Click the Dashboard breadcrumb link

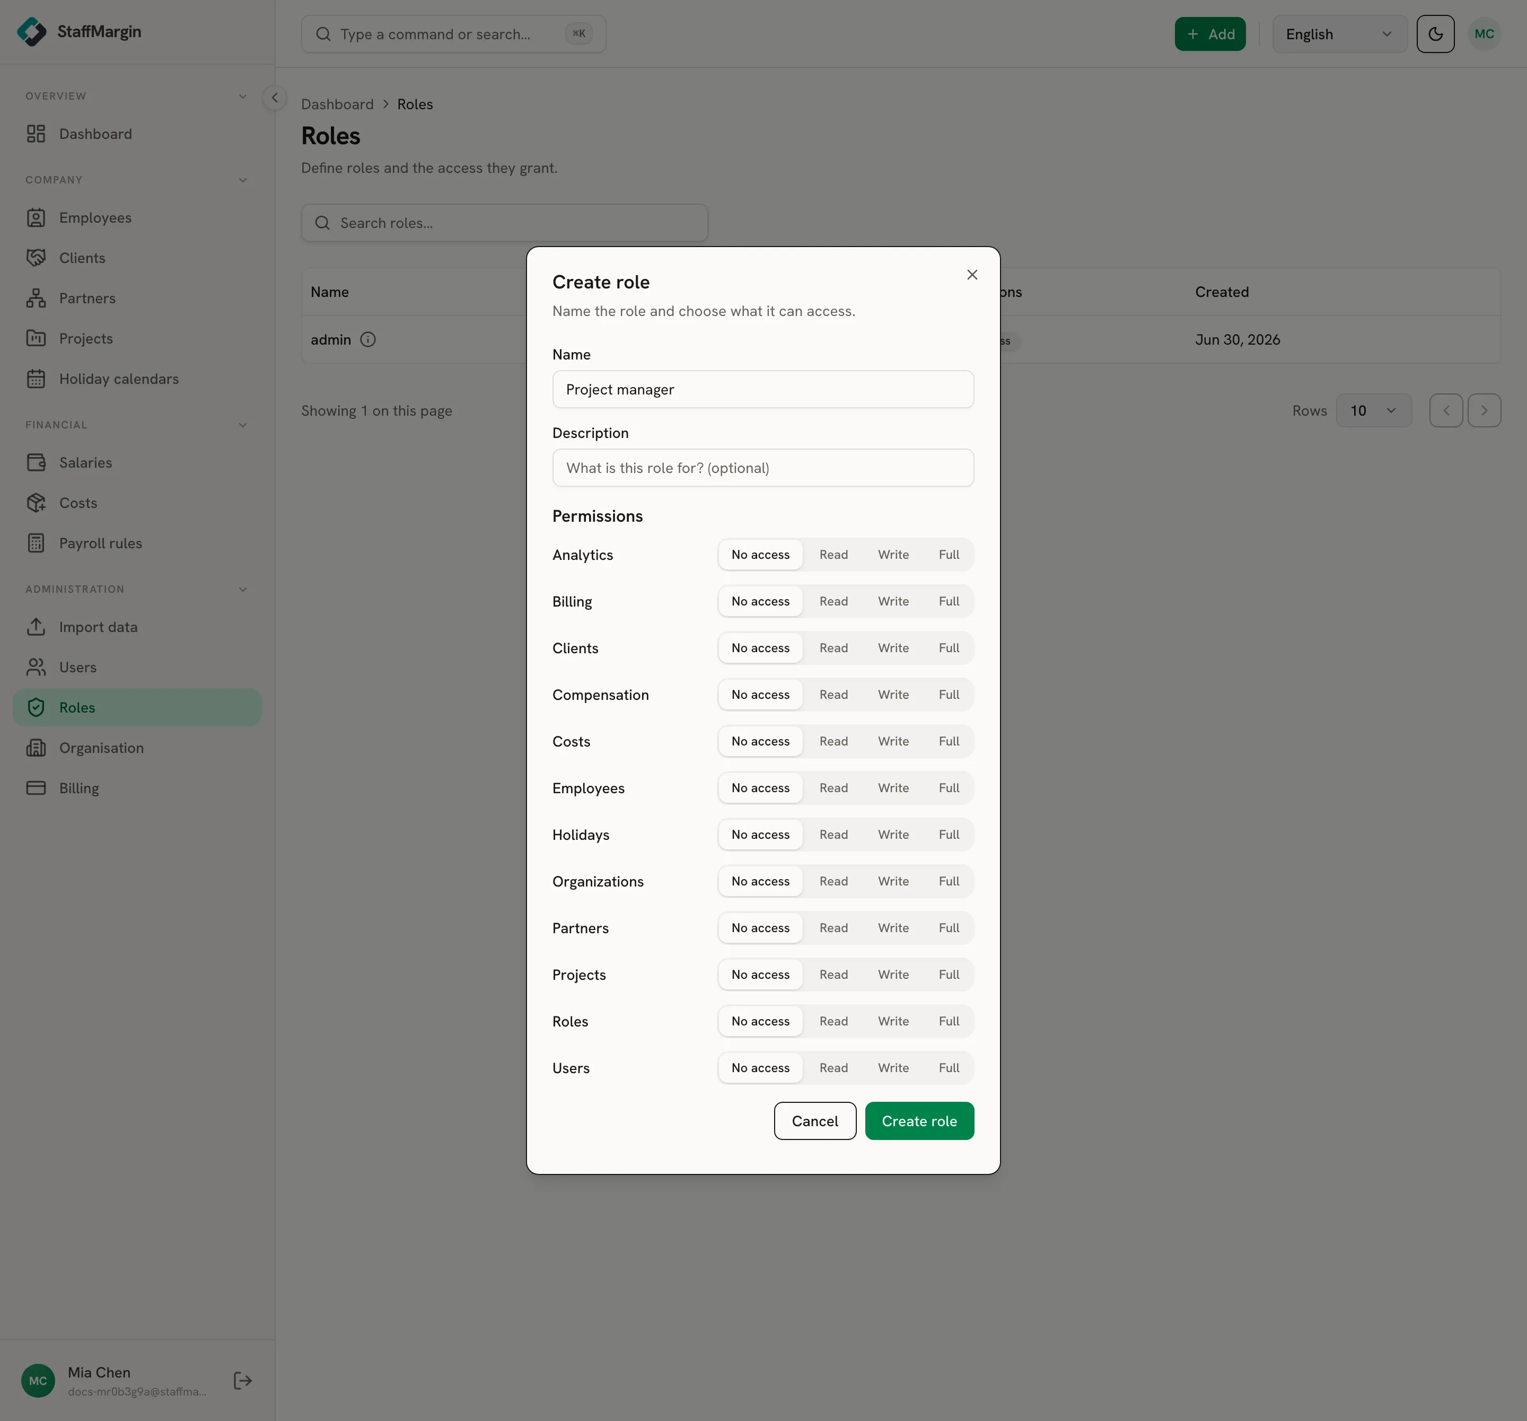coord(337,104)
